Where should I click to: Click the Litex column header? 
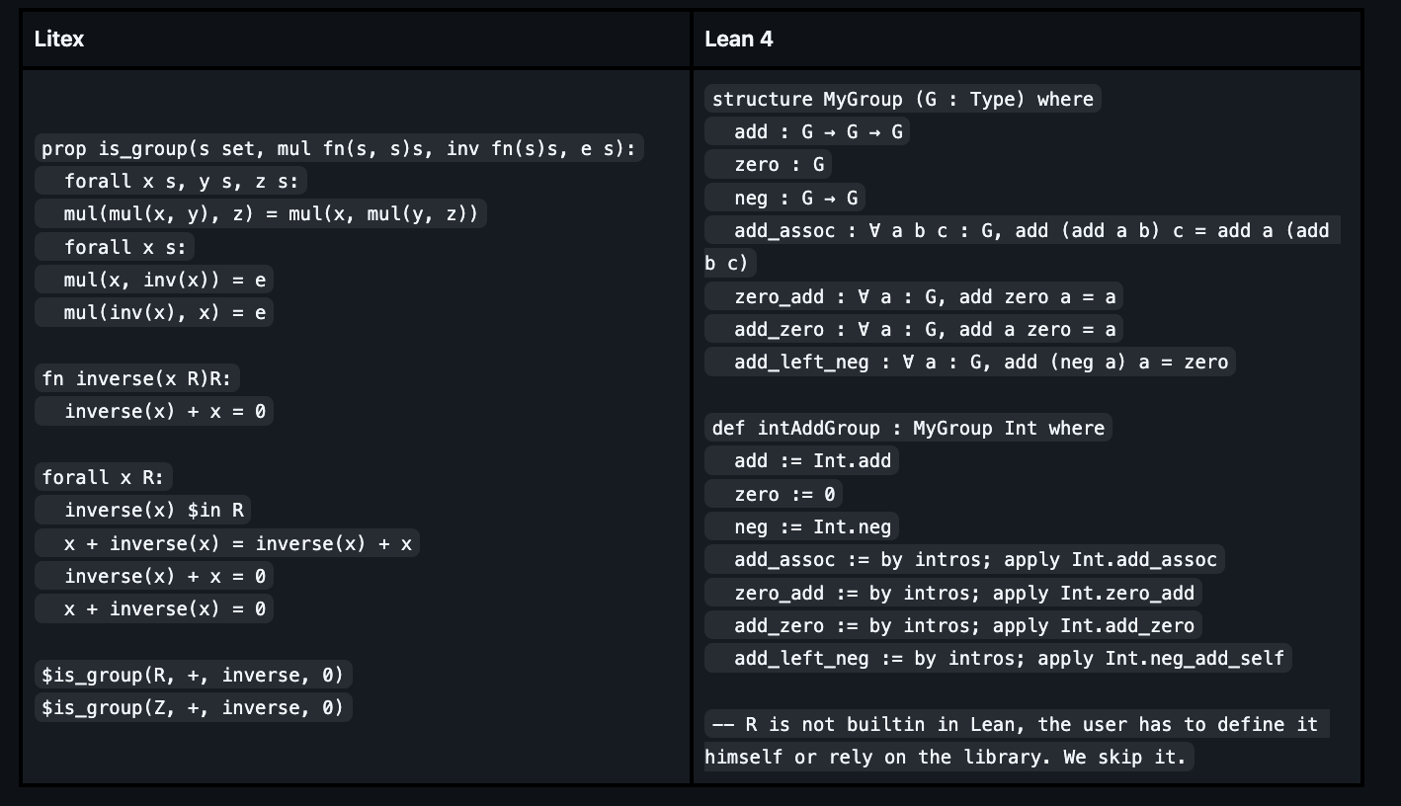[x=59, y=40]
